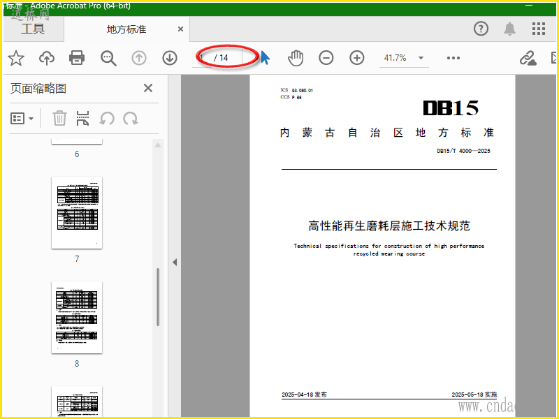The image size is (559, 419).
Task: Click the document title 高性能再生磨耗层施工技术规范
Action: tap(389, 226)
